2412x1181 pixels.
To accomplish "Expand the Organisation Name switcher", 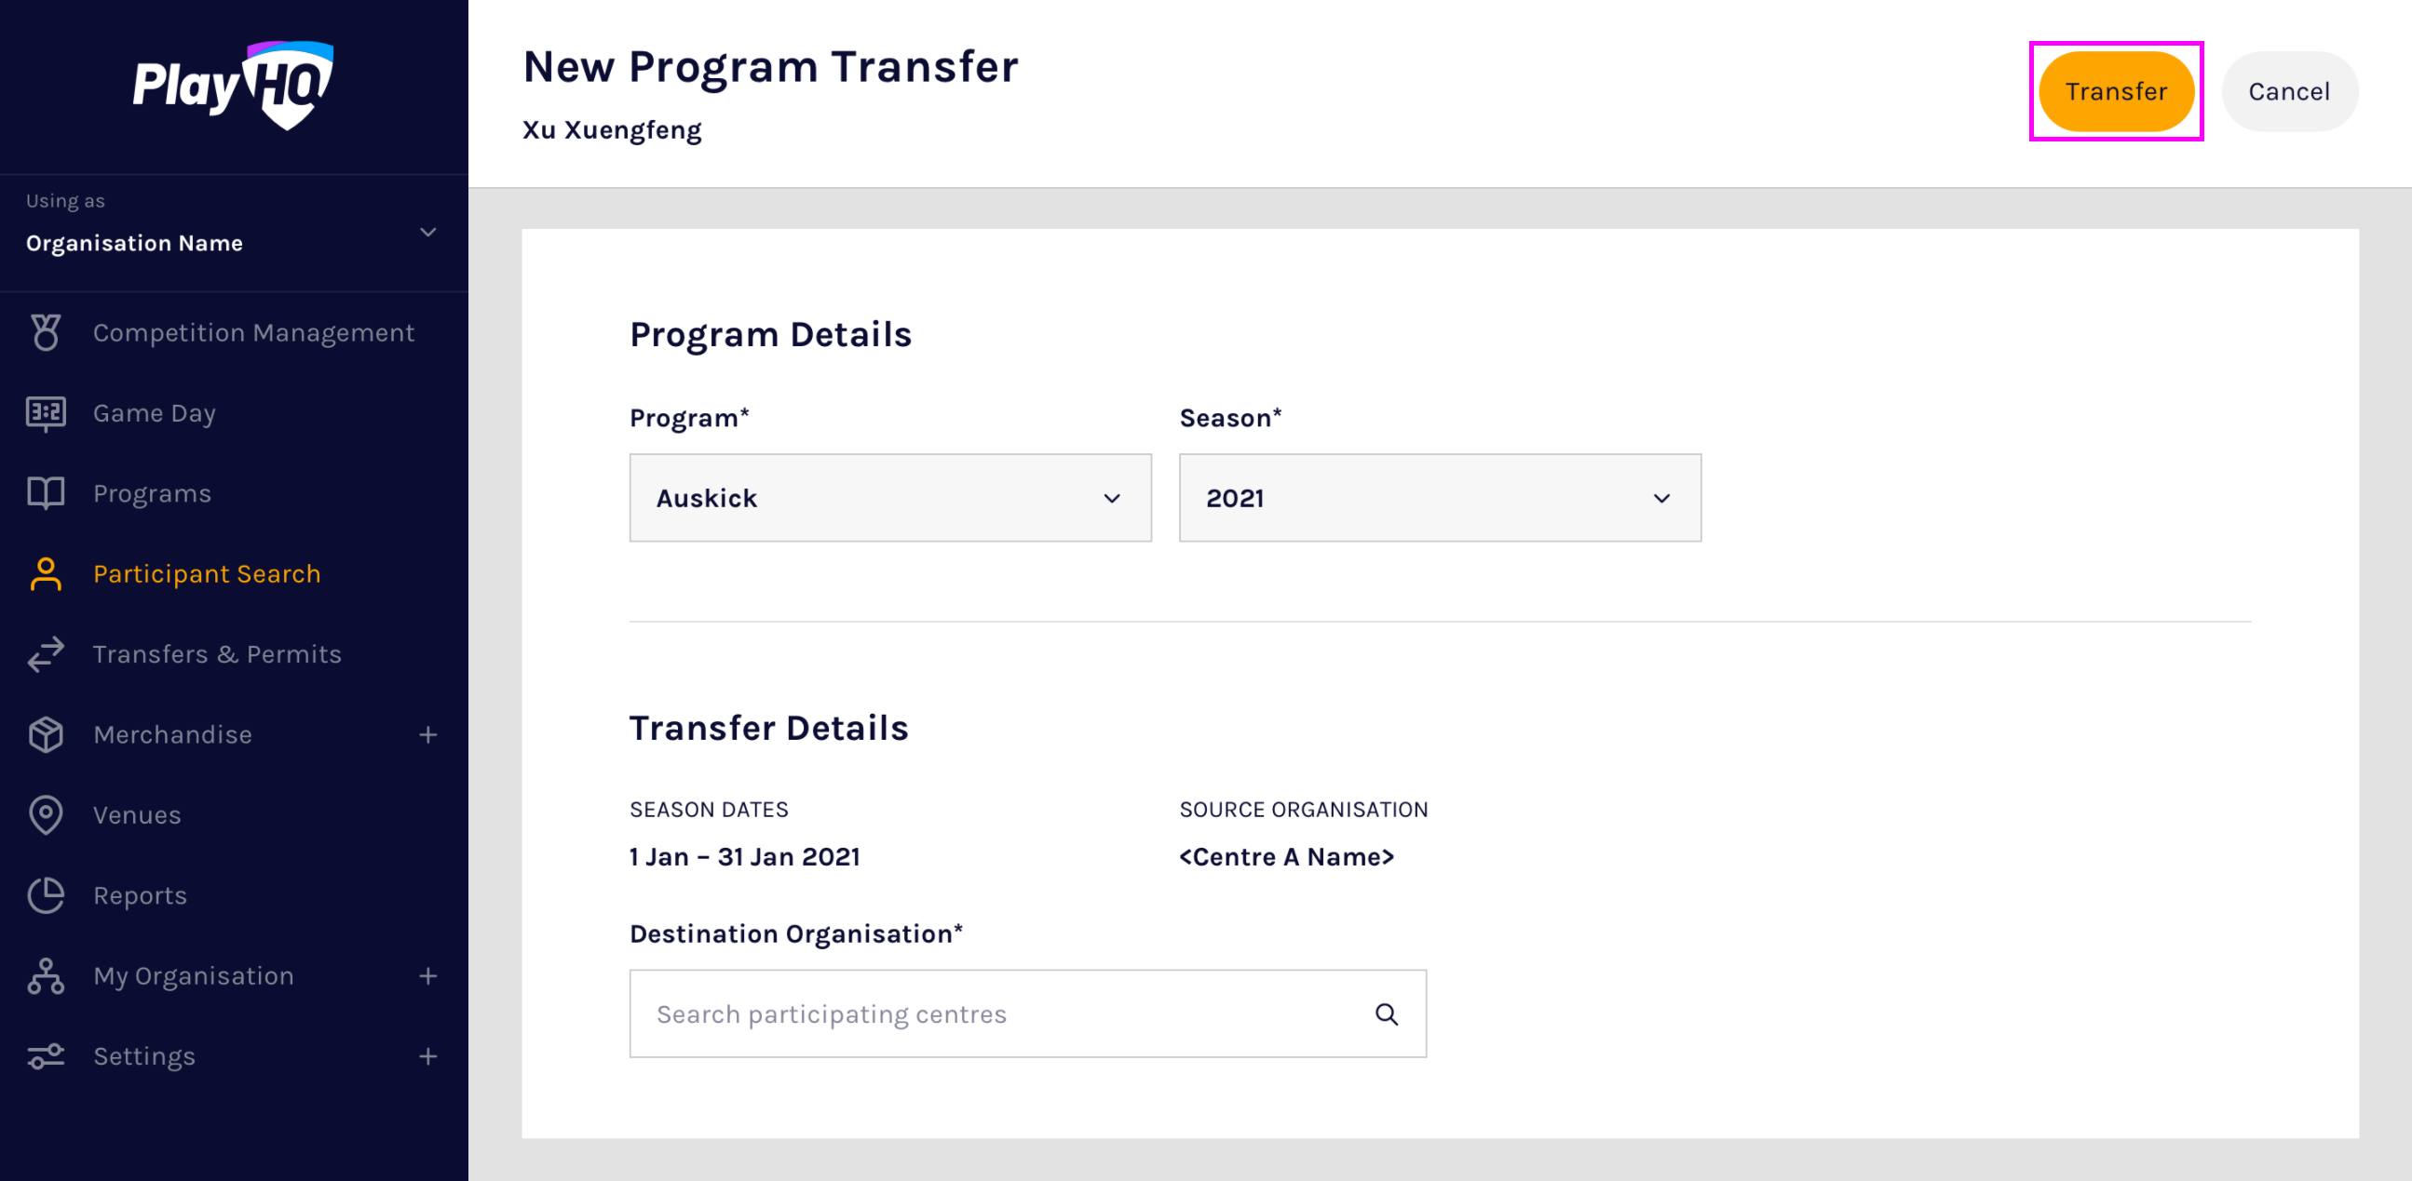I will point(427,232).
